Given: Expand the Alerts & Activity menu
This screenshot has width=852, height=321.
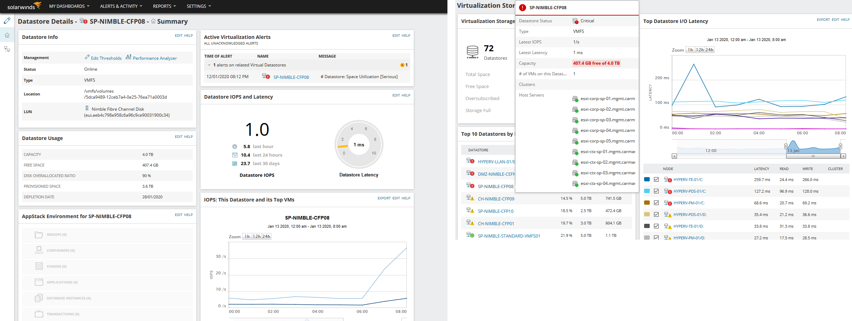Looking at the screenshot, I should click(x=121, y=6).
